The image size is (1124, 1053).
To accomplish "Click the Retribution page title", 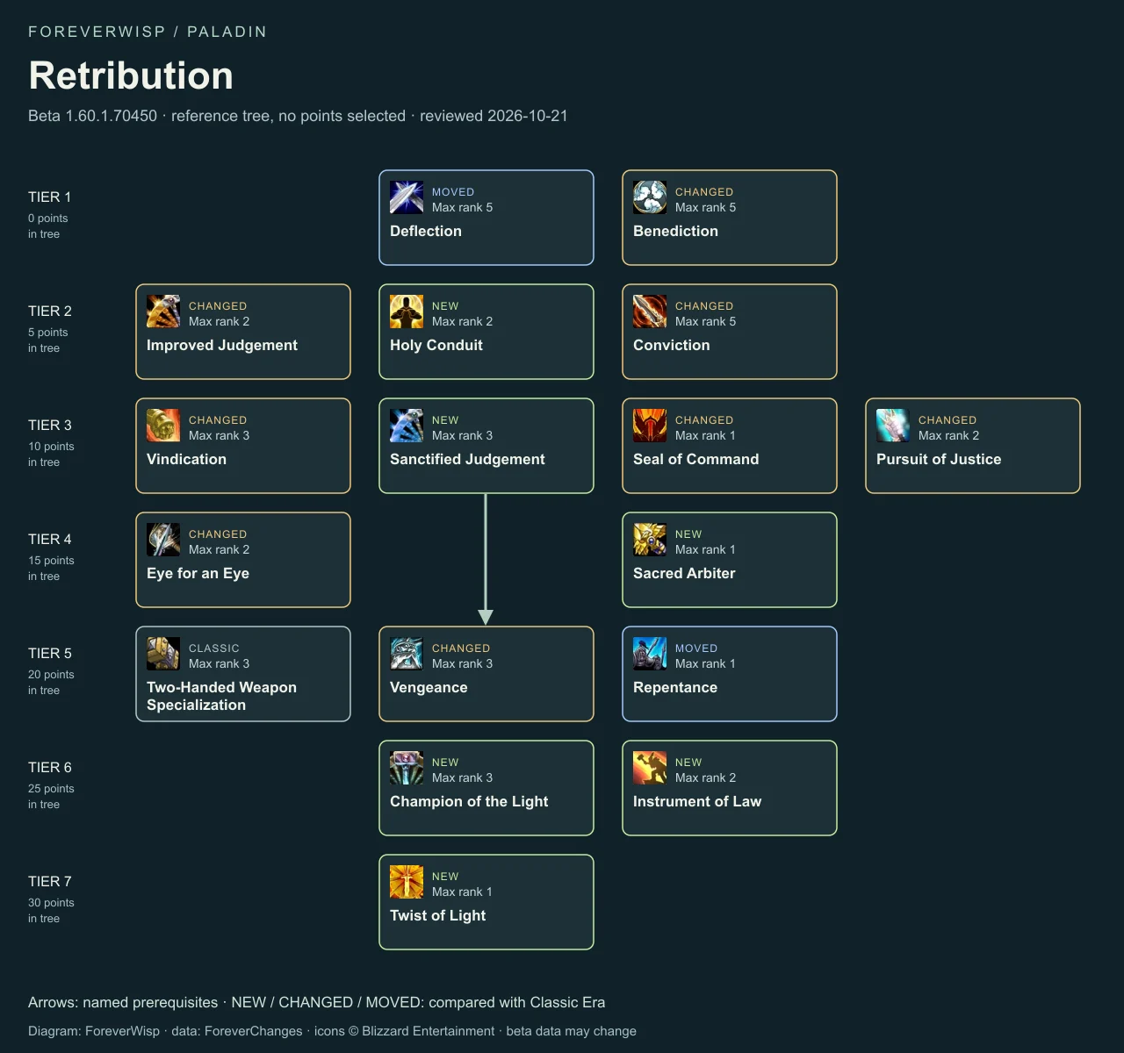I will click(131, 75).
